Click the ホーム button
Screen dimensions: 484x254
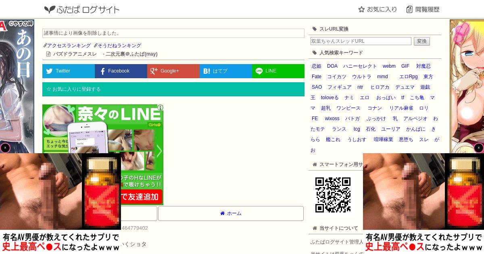coord(231,213)
